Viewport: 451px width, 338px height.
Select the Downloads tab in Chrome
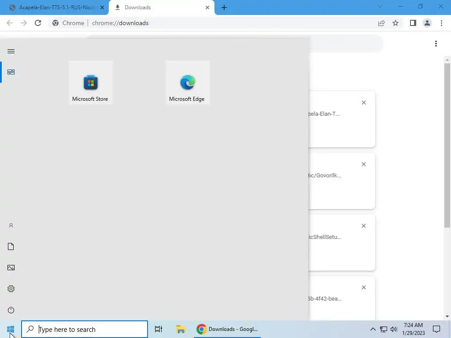coord(161,7)
